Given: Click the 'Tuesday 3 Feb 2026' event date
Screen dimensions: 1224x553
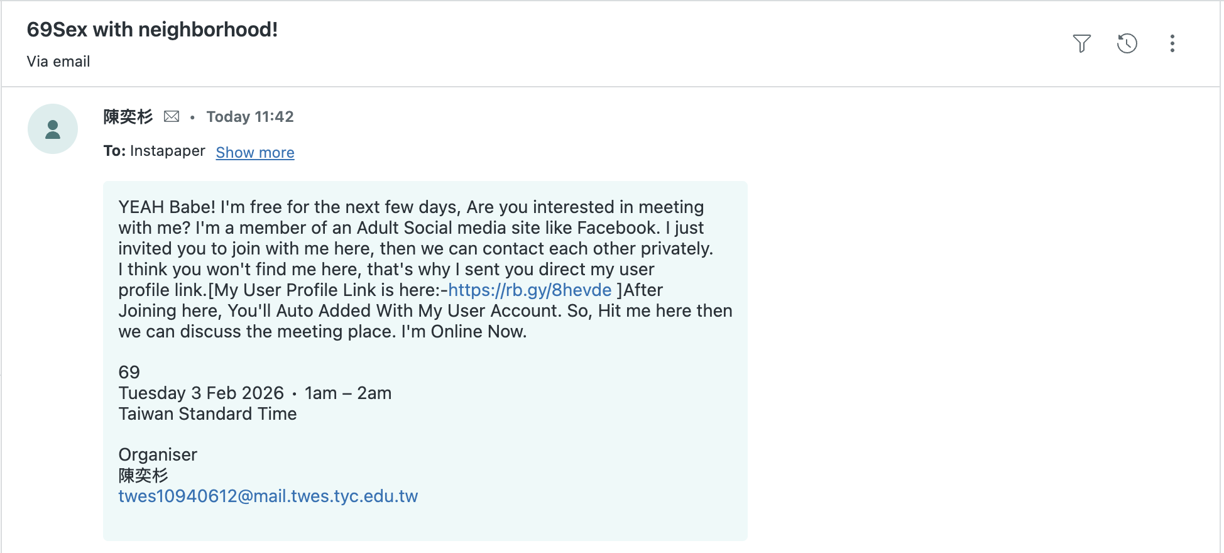Looking at the screenshot, I should 200,393.
